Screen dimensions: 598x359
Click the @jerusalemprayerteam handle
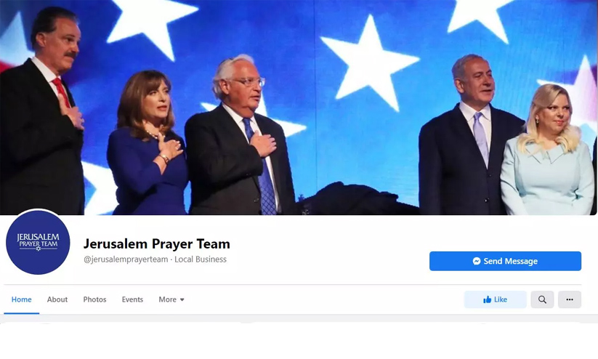point(126,259)
